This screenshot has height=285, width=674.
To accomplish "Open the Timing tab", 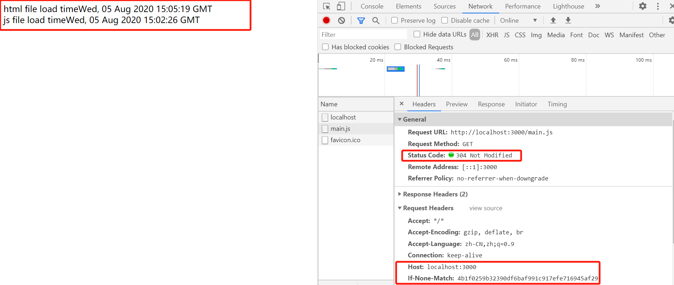I will click(557, 104).
